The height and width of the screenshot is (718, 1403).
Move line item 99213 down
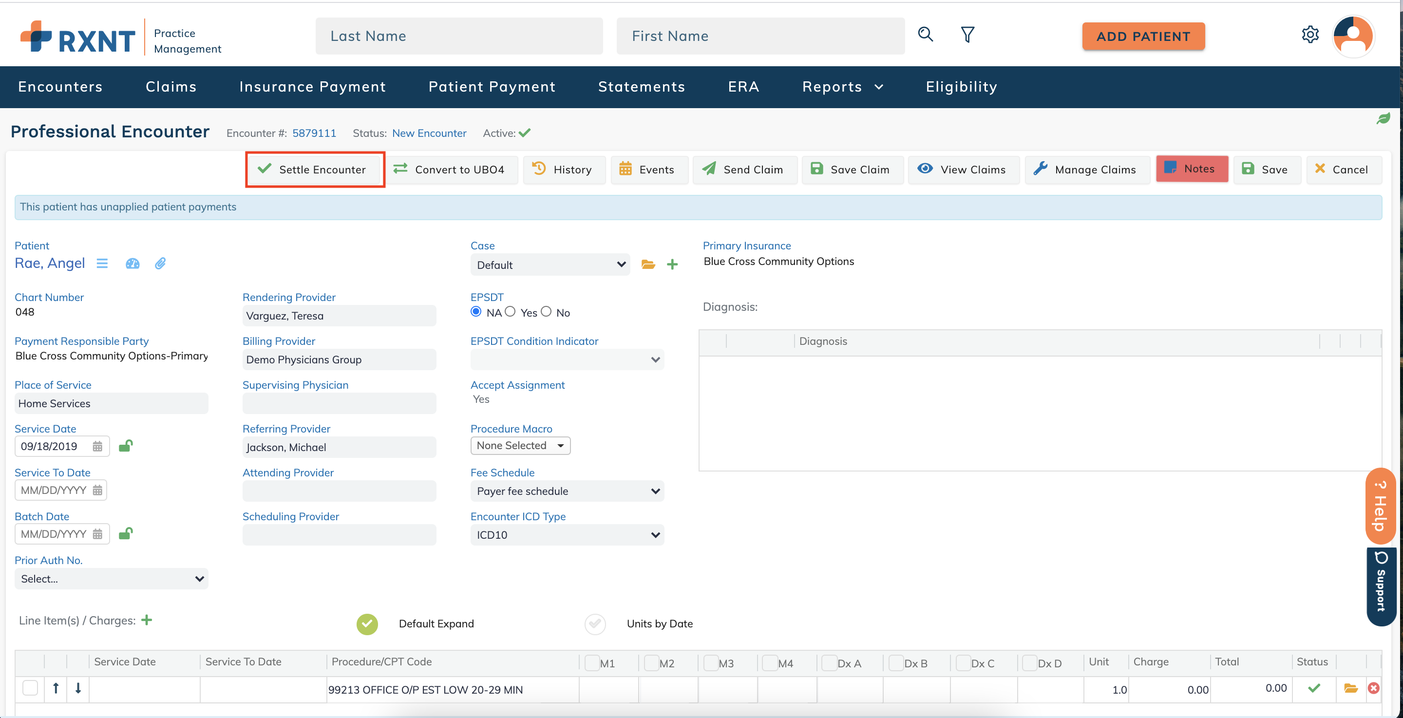(x=78, y=689)
